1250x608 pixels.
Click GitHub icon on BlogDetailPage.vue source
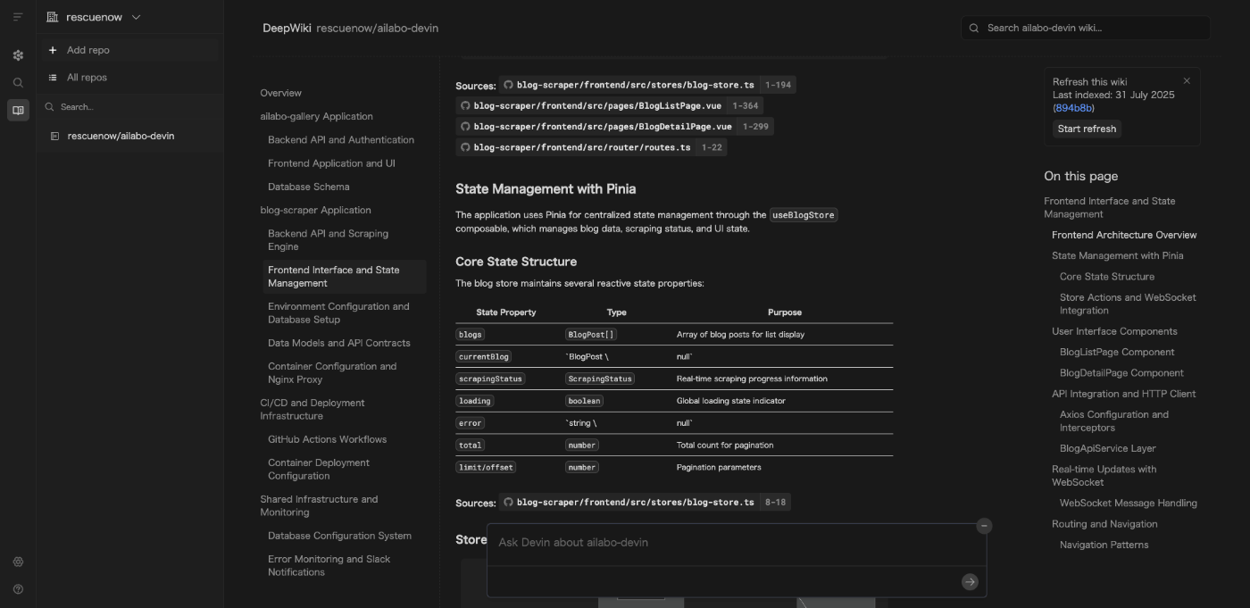pos(465,126)
